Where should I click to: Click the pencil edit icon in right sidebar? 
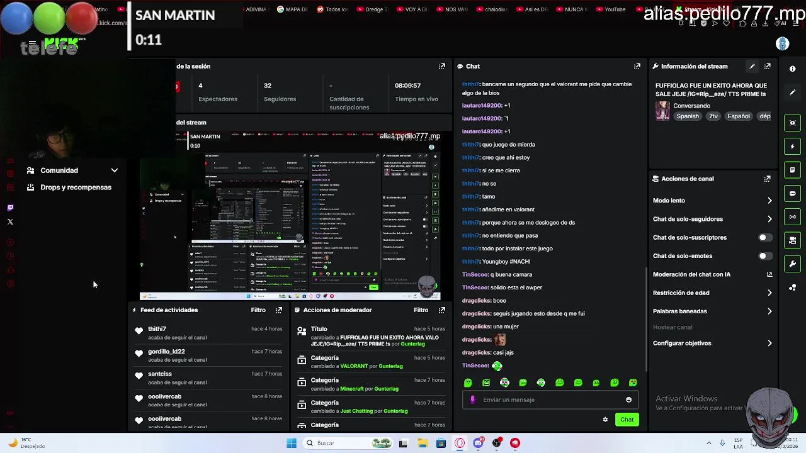point(793,92)
